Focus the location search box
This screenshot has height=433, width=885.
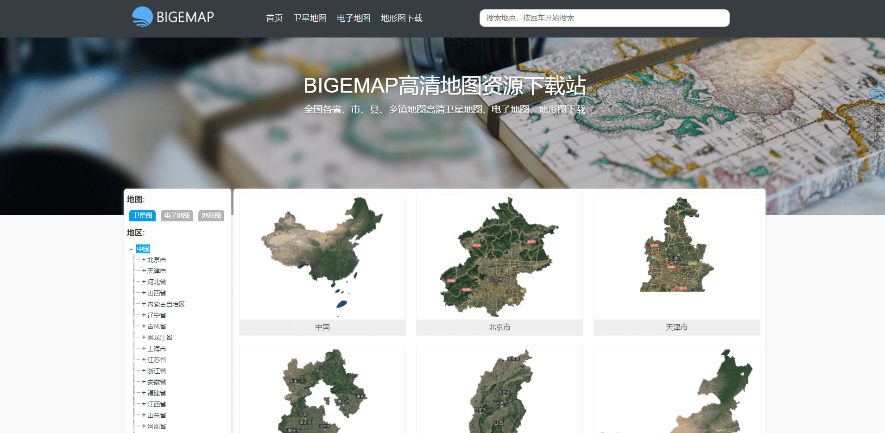pyautogui.click(x=604, y=18)
